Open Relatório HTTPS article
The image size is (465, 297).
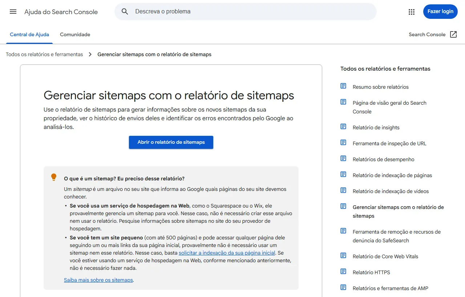pyautogui.click(x=371, y=272)
